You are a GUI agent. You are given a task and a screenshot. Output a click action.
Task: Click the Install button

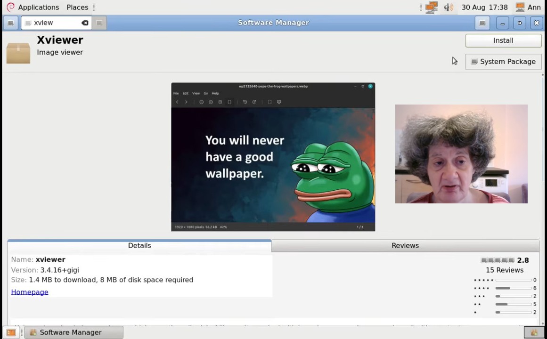(503, 40)
